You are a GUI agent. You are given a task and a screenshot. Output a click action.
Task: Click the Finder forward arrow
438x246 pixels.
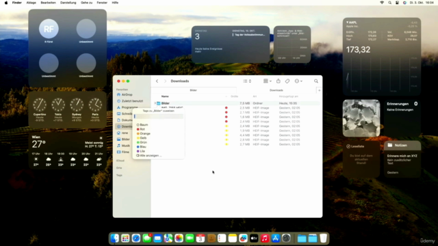tap(165, 81)
